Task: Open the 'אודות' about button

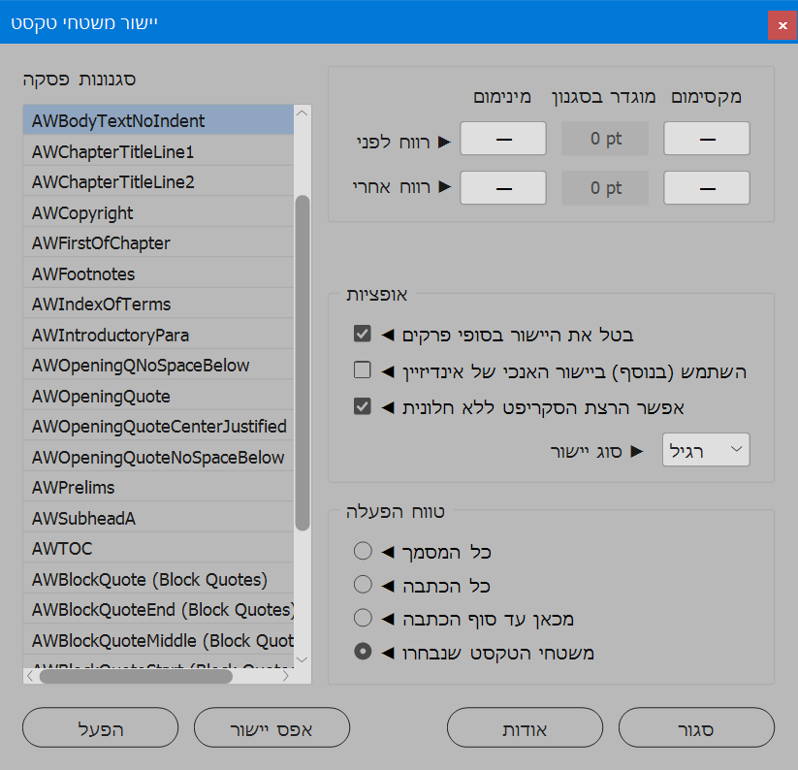Action: [525, 727]
